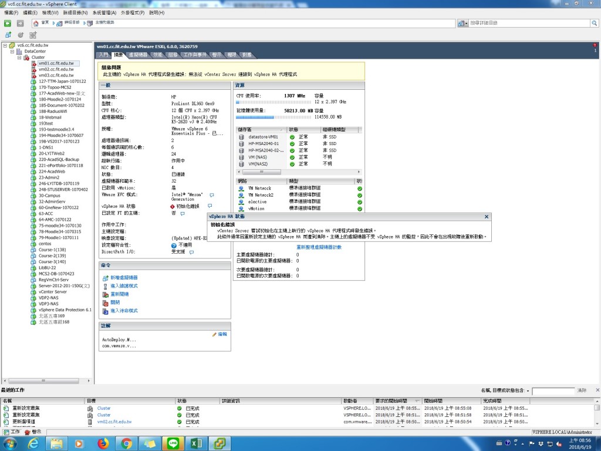Click the Inventory breadcrumb icon
This screenshot has width=601, height=451.
pos(59,23)
